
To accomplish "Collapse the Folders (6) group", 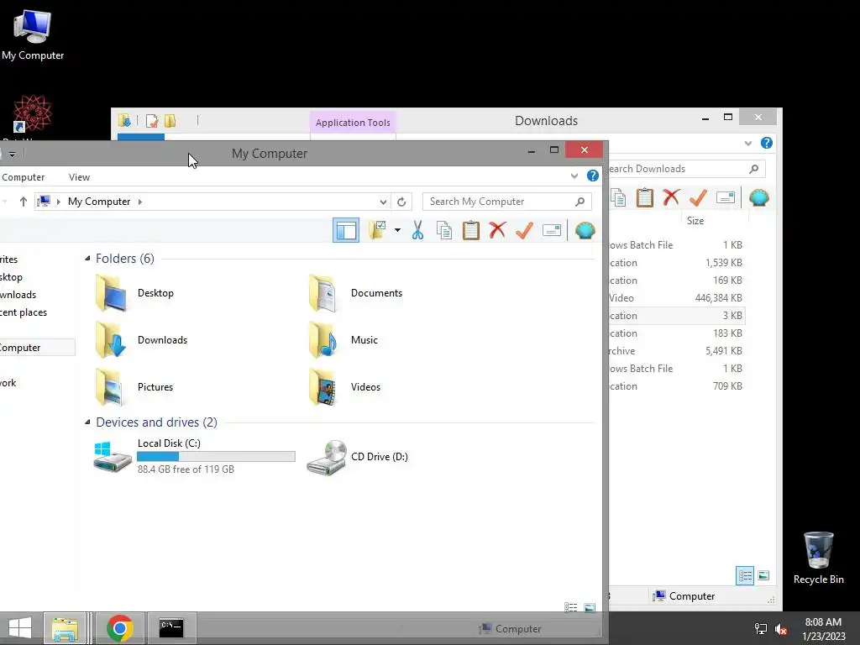I will pyautogui.click(x=87, y=259).
